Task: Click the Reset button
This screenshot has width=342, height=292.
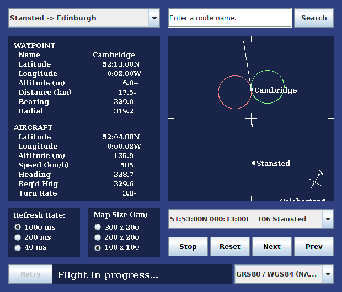Action: click(x=230, y=246)
